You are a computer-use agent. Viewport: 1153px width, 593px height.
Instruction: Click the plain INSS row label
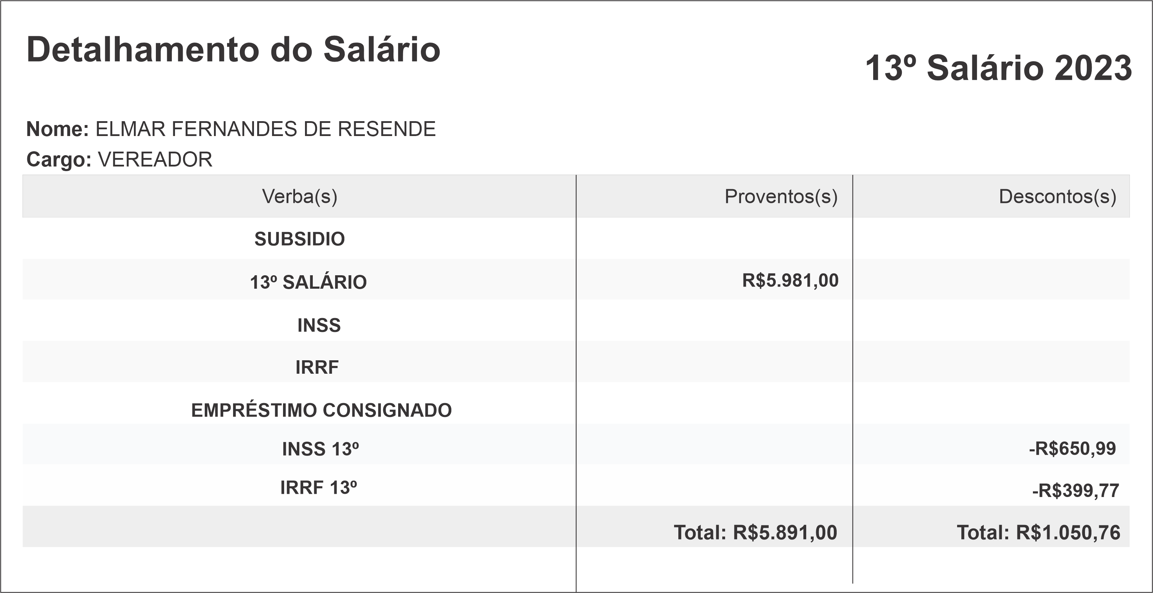[319, 325]
